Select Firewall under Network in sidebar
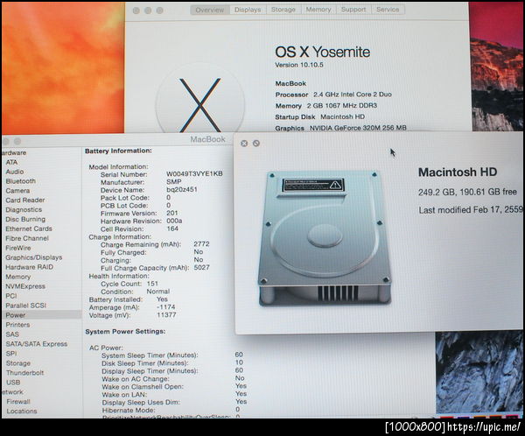The image size is (525, 436). tap(18, 402)
